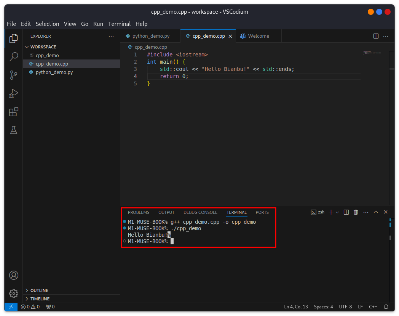The image size is (399, 316).
Task: Kill terminal with the trash icon
Action: click(x=356, y=212)
